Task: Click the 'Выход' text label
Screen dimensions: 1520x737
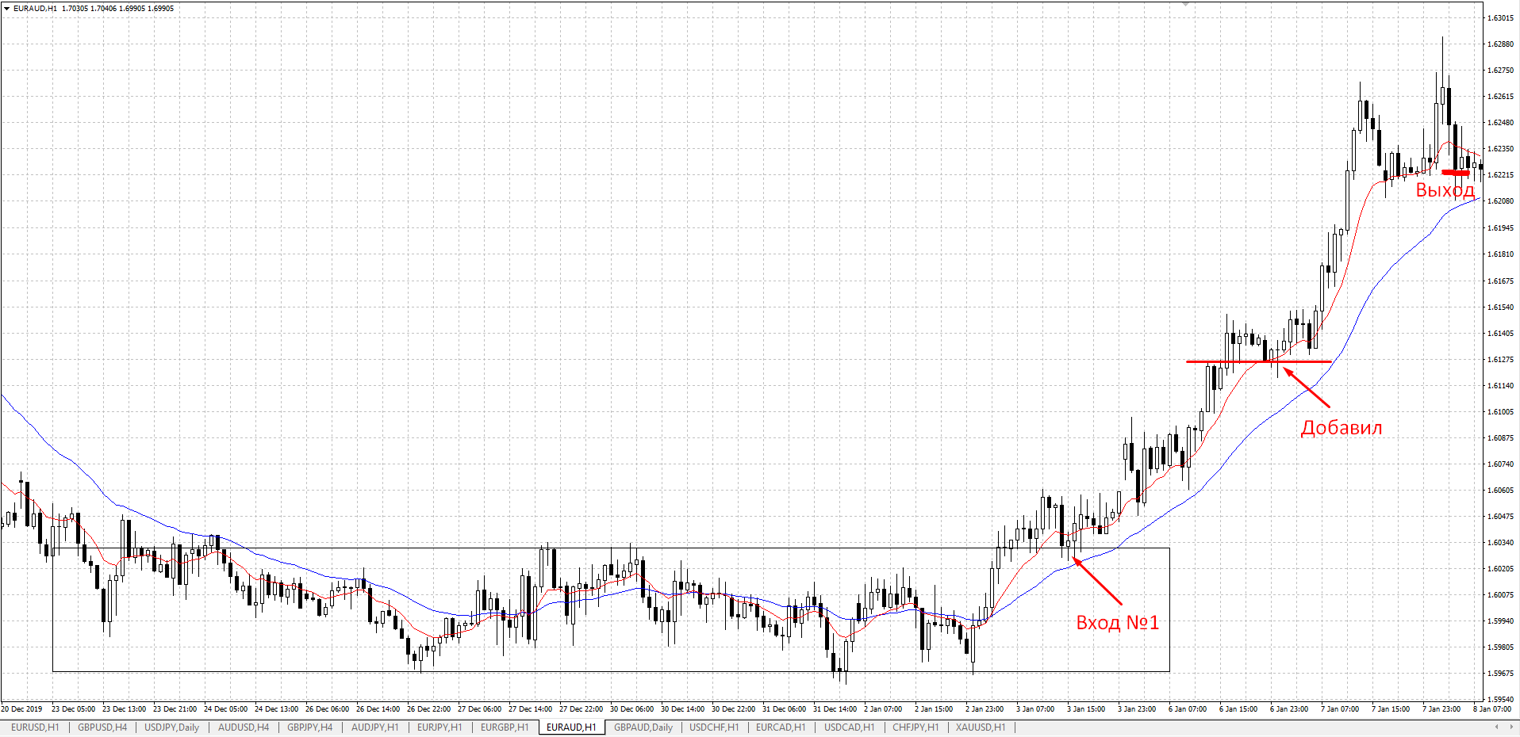Action: pos(1445,190)
